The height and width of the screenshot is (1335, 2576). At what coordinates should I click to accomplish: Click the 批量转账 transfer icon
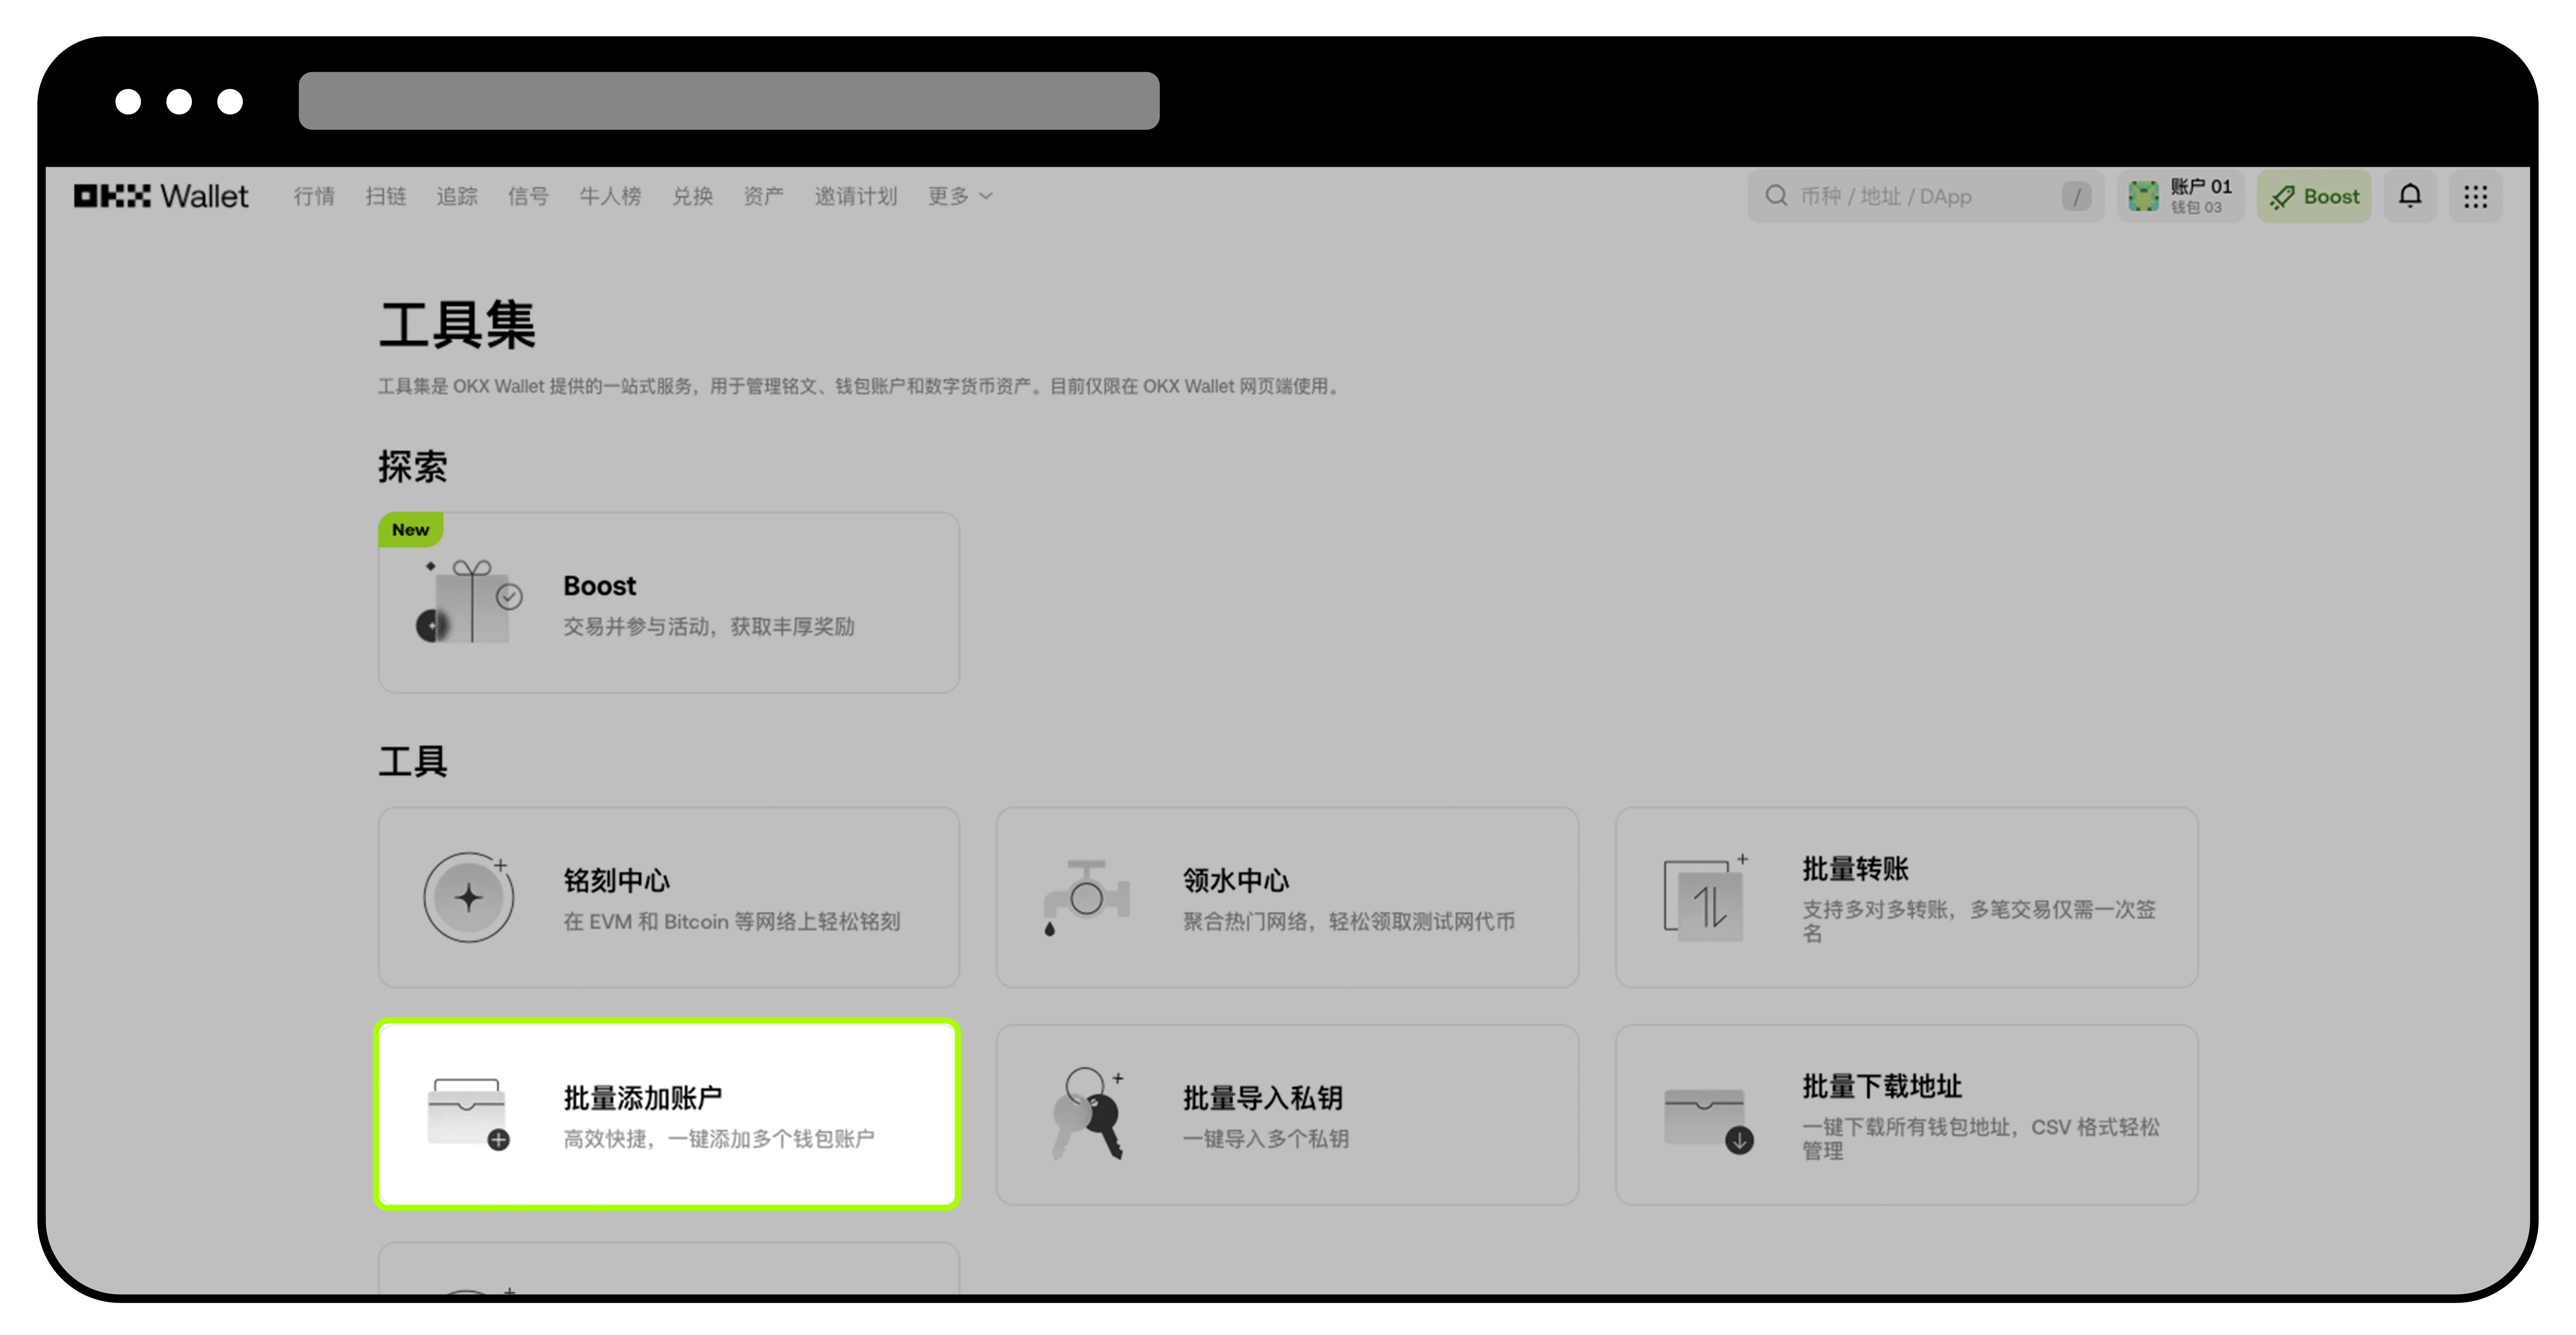tap(1706, 897)
